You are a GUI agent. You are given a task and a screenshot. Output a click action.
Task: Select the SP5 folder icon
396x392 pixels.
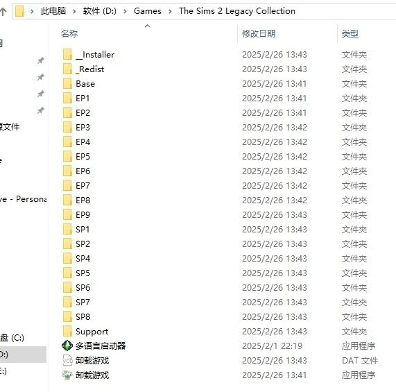(x=67, y=273)
